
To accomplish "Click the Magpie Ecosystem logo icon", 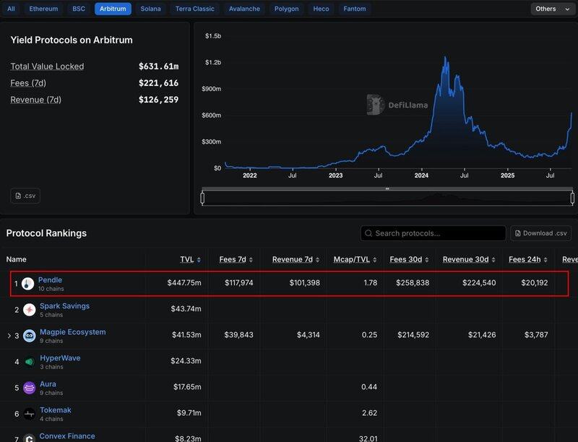I will click(x=29, y=336).
